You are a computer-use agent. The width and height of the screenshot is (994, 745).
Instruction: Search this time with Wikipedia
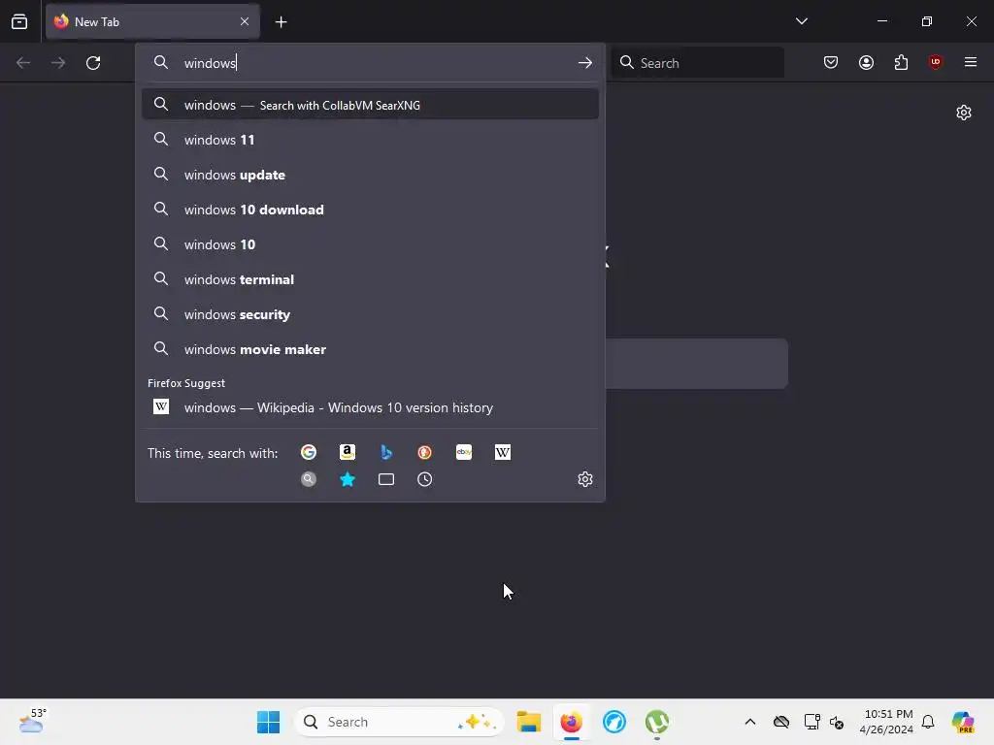[503, 452]
